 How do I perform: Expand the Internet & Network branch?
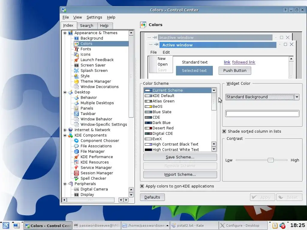point(65,130)
